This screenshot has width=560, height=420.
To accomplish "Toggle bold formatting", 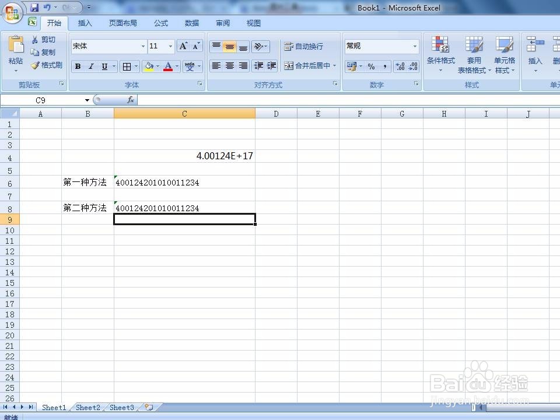I will 78,66.
